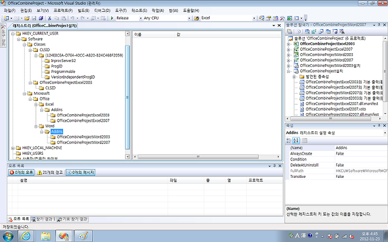Select the VersionIndependentProgID registry key

tap(73, 77)
